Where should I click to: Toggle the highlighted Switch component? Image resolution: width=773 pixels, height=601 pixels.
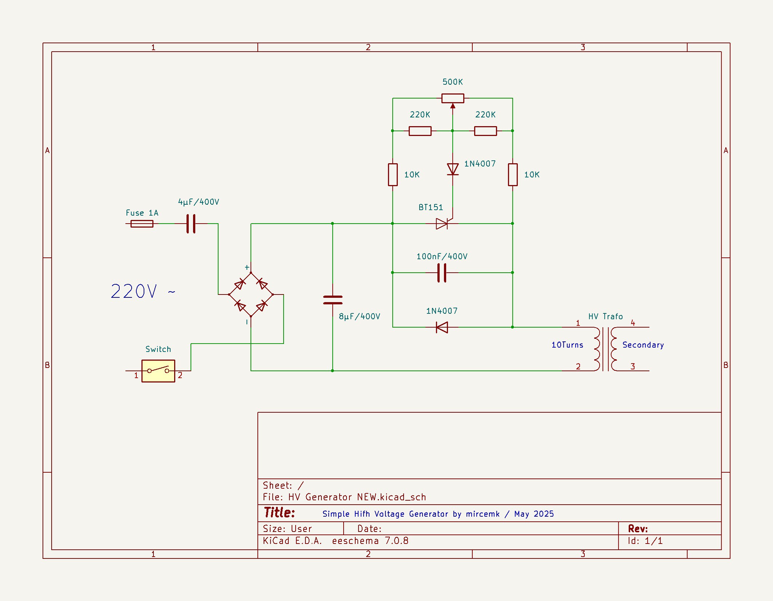coord(158,371)
